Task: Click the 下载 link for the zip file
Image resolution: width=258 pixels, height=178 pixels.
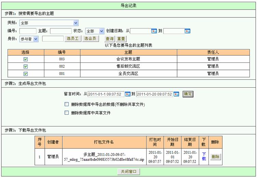Action: click(204, 157)
